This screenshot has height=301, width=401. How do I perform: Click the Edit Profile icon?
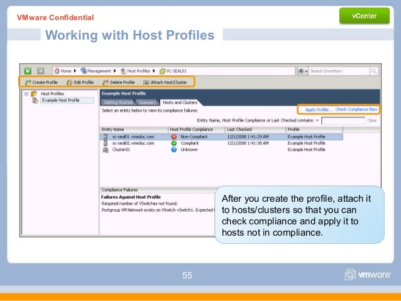[x=69, y=82]
